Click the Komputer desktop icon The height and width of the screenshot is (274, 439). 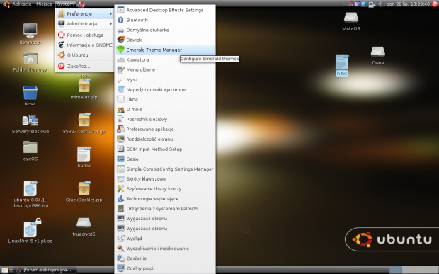(x=30, y=30)
